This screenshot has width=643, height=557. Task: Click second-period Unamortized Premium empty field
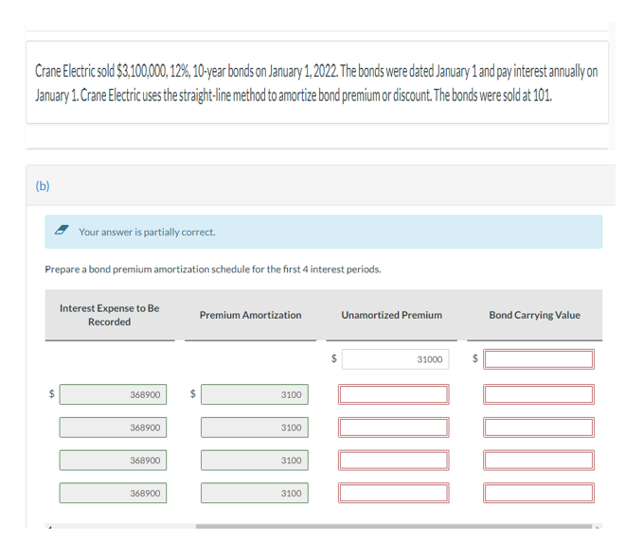394,427
